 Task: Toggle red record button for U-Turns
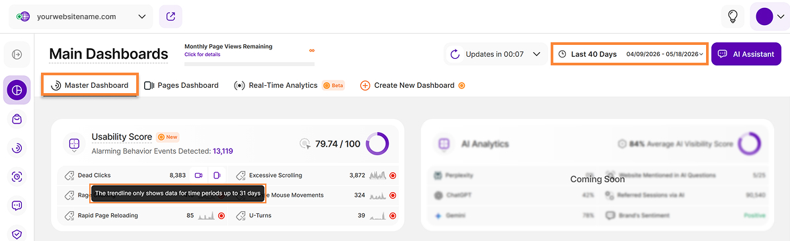pos(393,216)
